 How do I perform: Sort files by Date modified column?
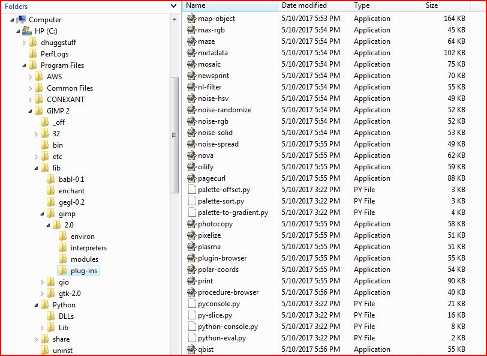(314, 5)
